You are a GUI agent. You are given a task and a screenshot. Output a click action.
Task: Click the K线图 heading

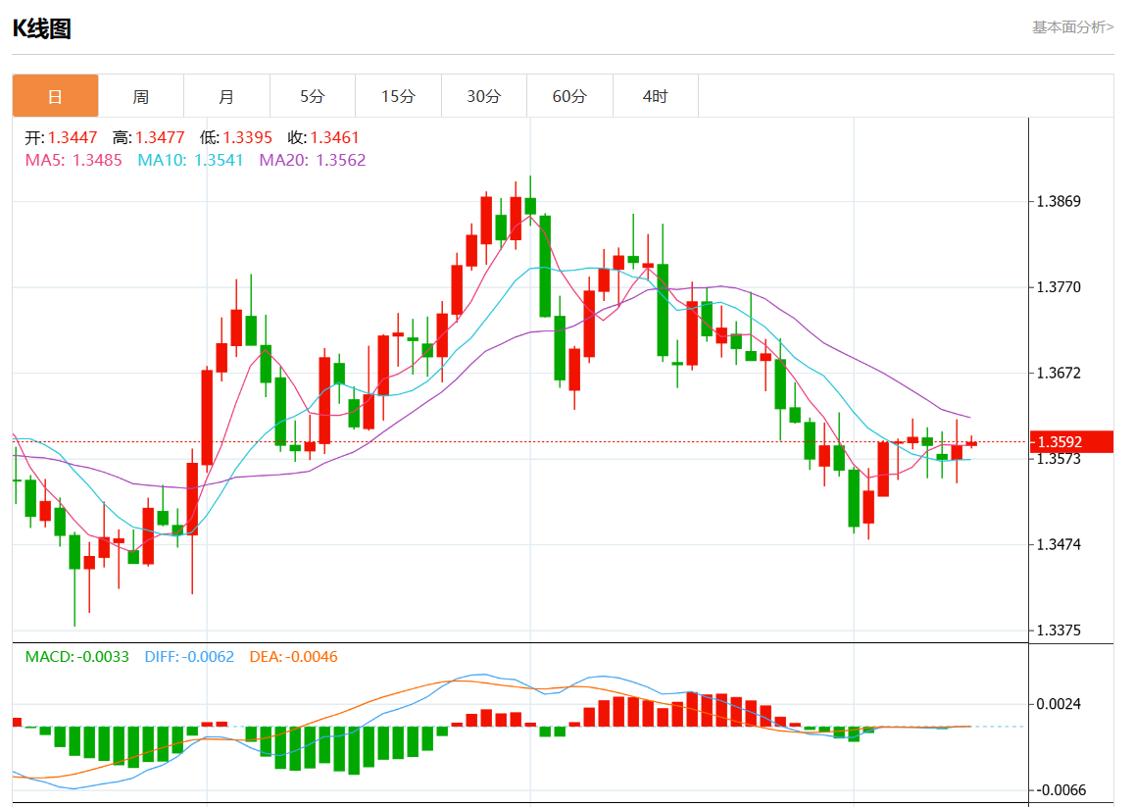(x=41, y=28)
